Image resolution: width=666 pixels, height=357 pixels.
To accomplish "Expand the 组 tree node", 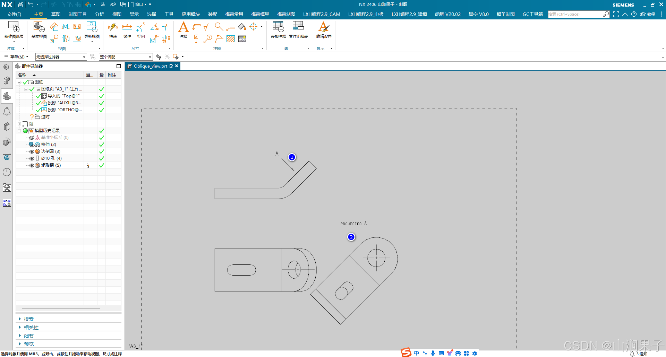I will 19,124.
